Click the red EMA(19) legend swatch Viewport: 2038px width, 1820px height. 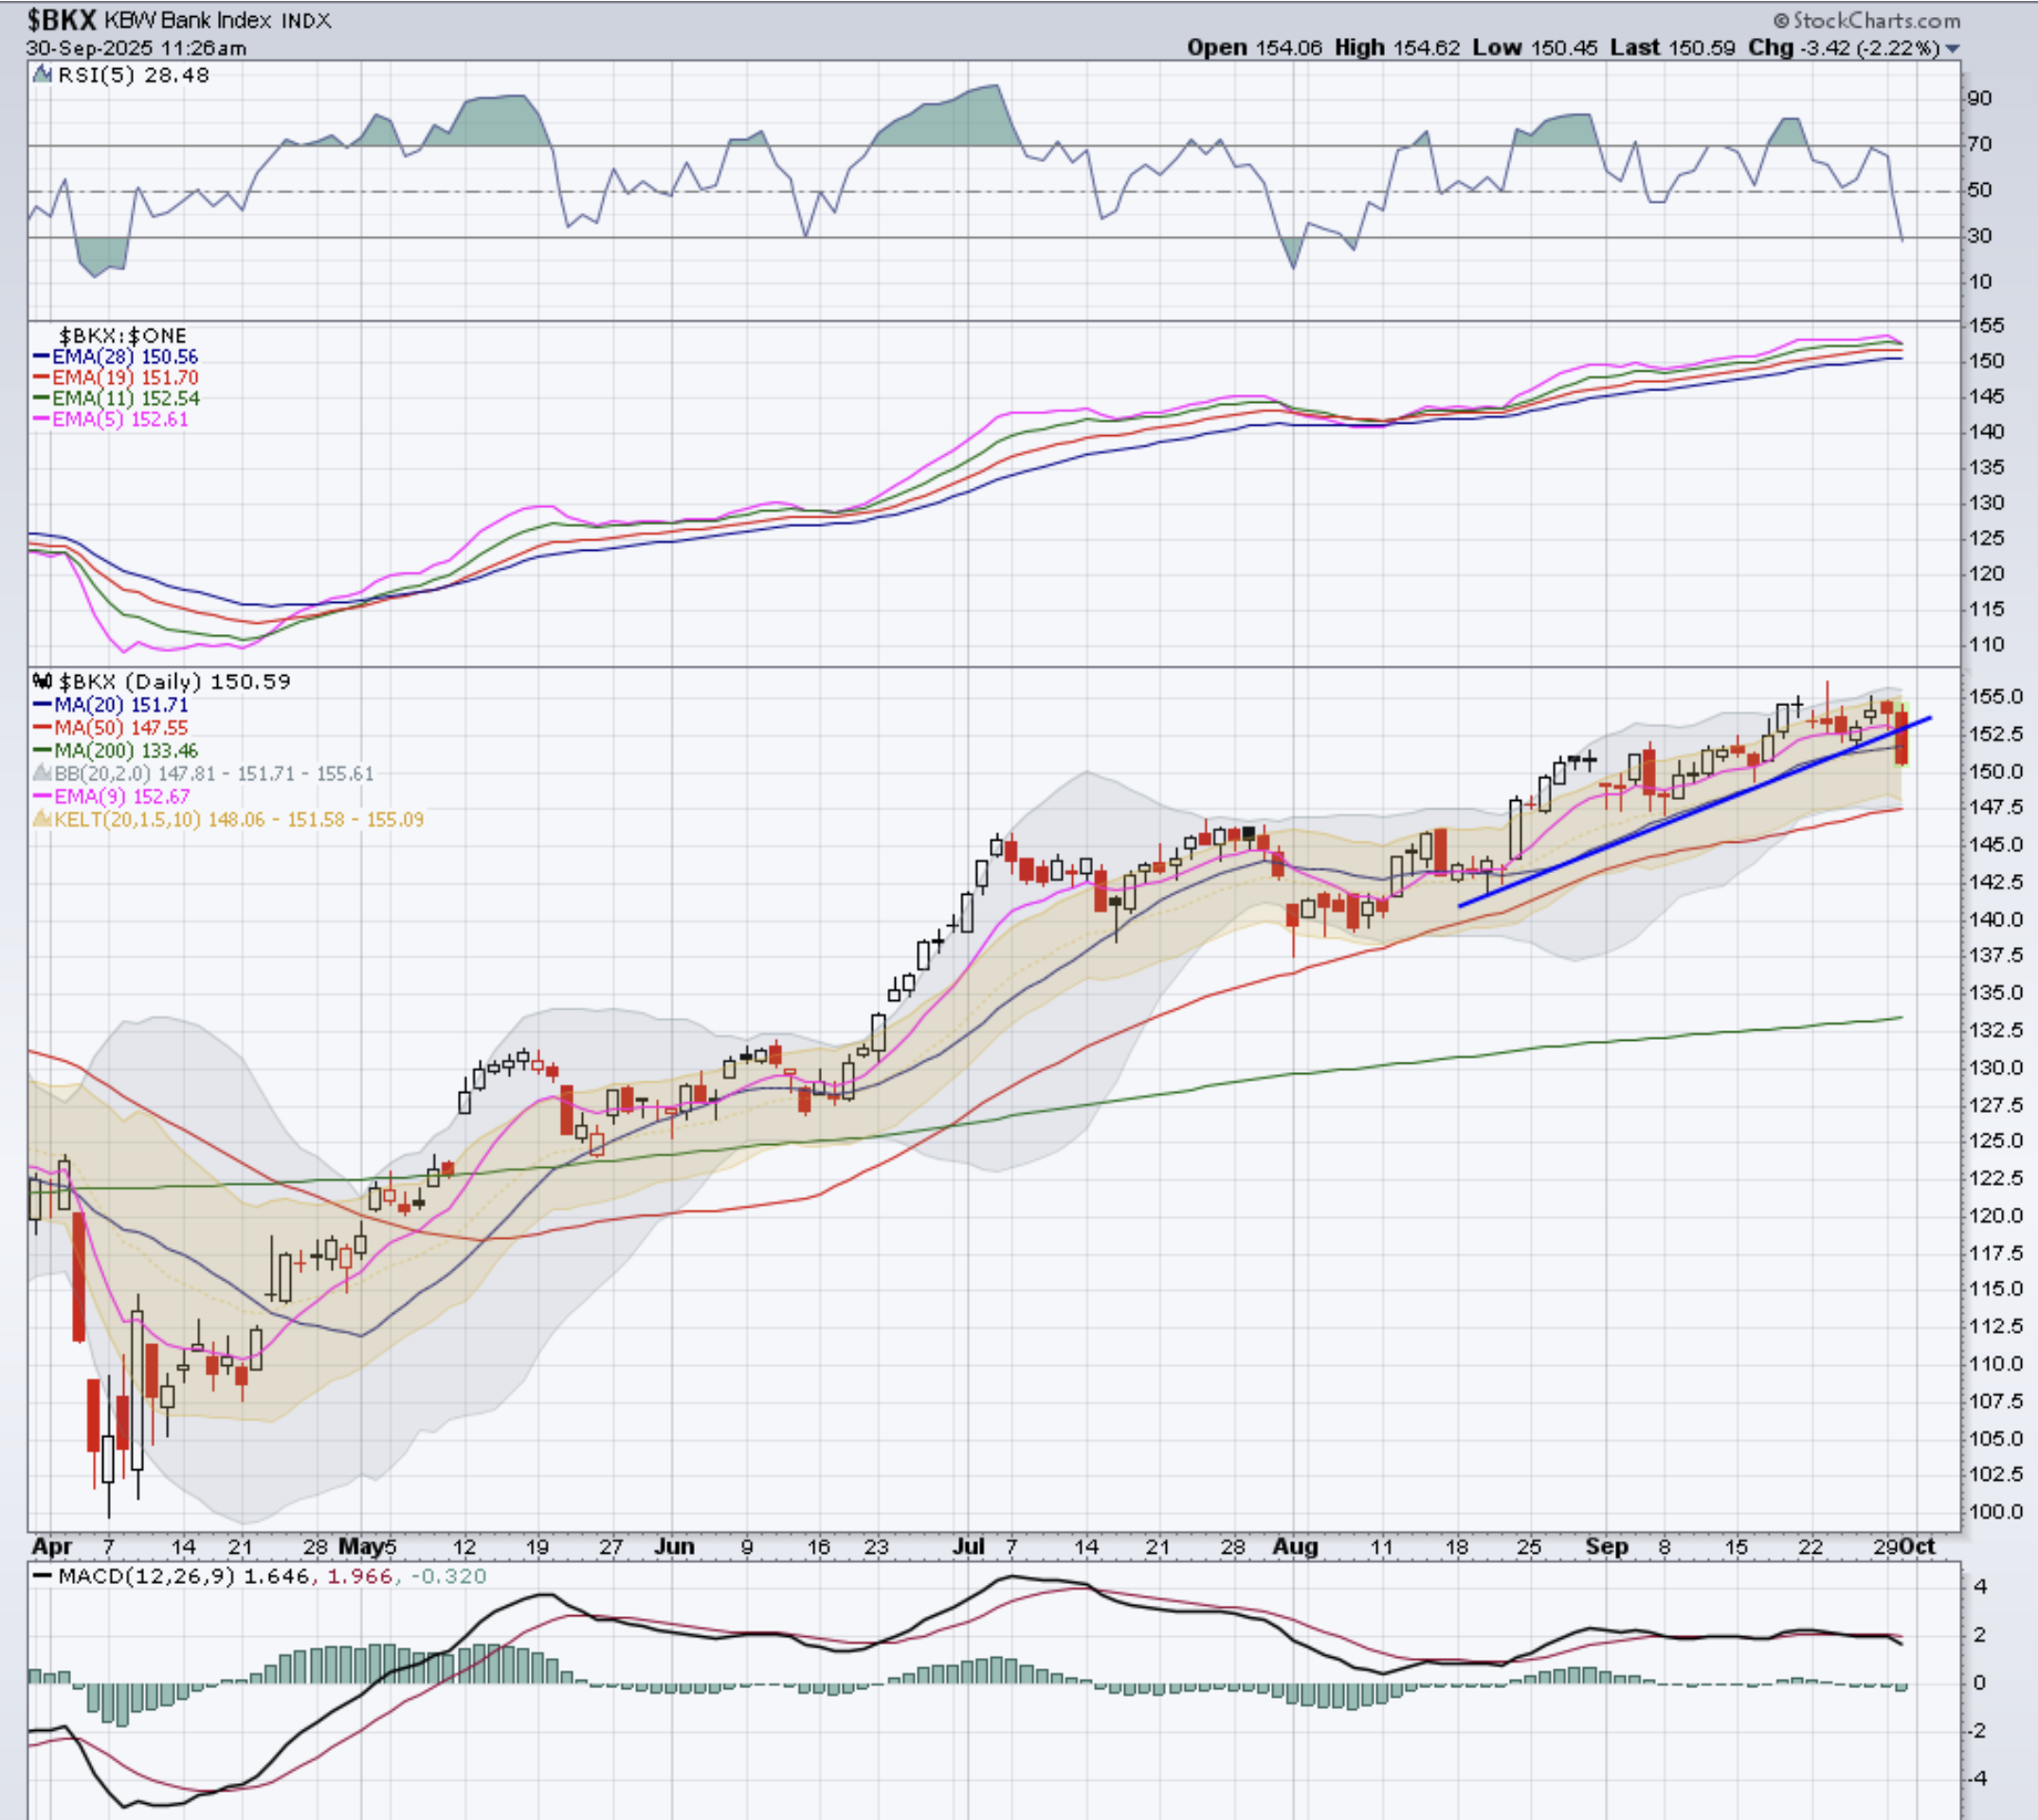(x=42, y=378)
